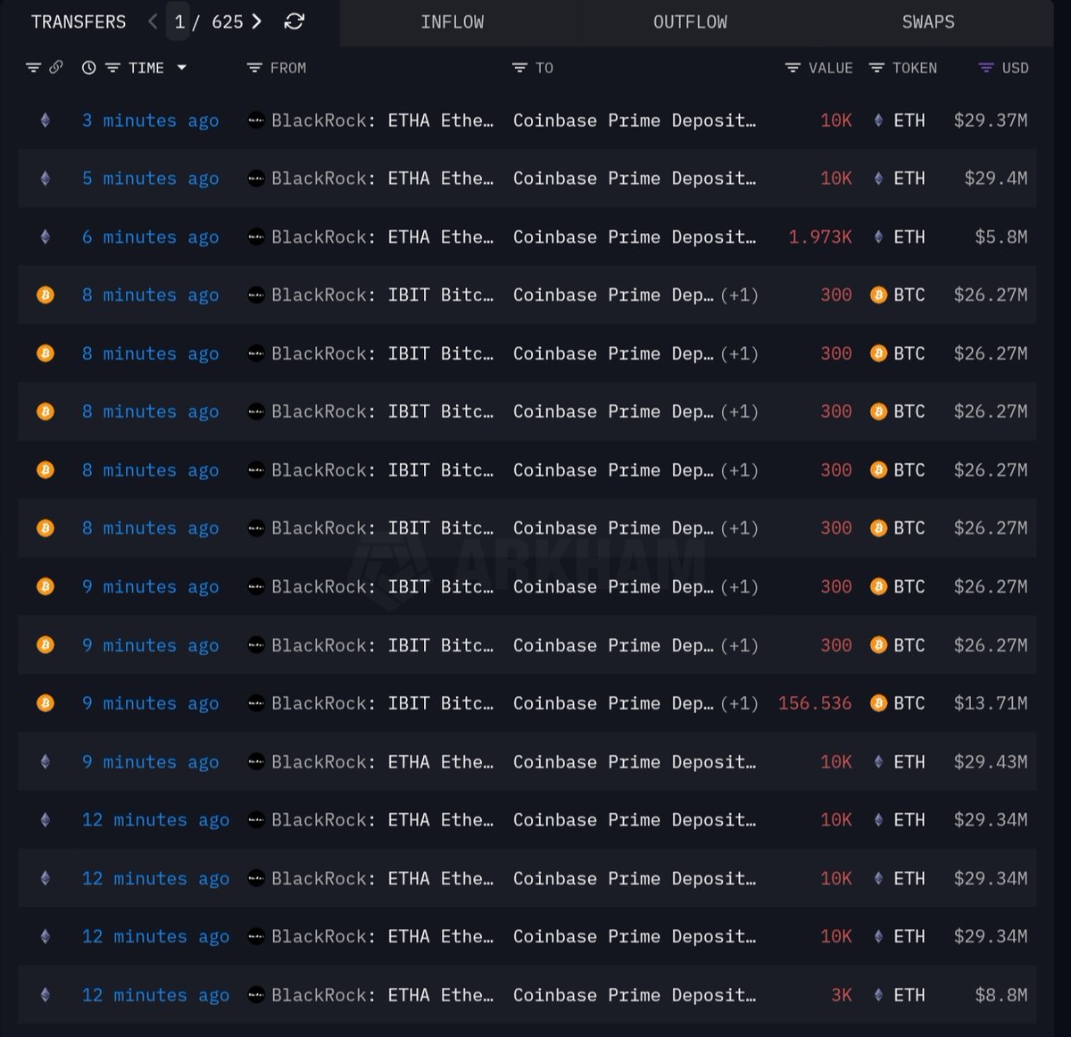1071x1037 pixels.
Task: Expand the (+1) recipients in $13.71M row
Action: (x=740, y=703)
